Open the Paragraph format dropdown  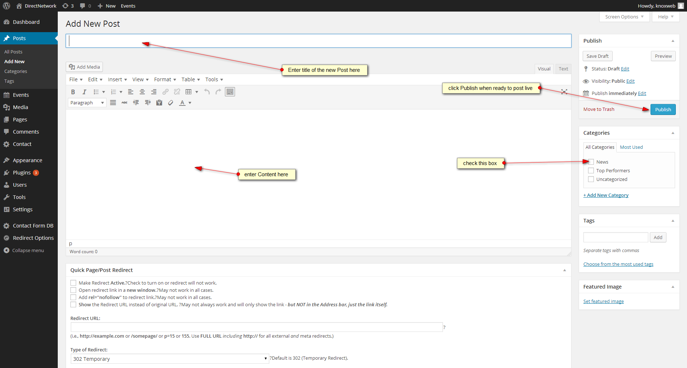[x=87, y=103]
